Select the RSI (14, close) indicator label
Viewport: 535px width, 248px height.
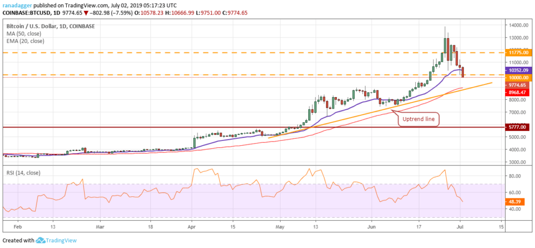click(23, 173)
